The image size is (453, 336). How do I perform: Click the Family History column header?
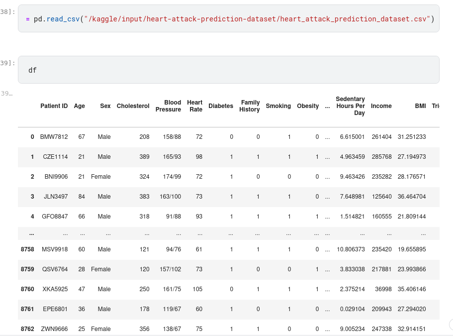tap(250, 106)
